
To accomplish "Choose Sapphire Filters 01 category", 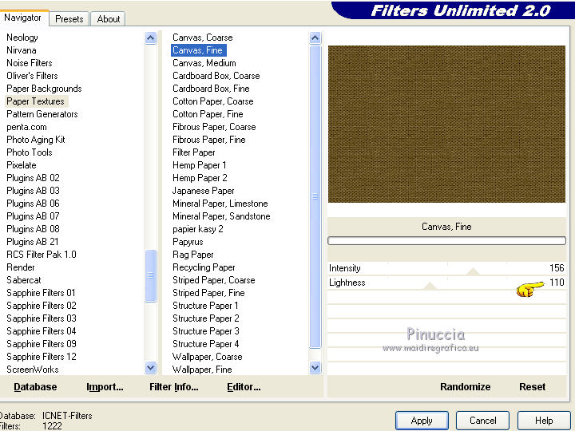I will (x=41, y=293).
